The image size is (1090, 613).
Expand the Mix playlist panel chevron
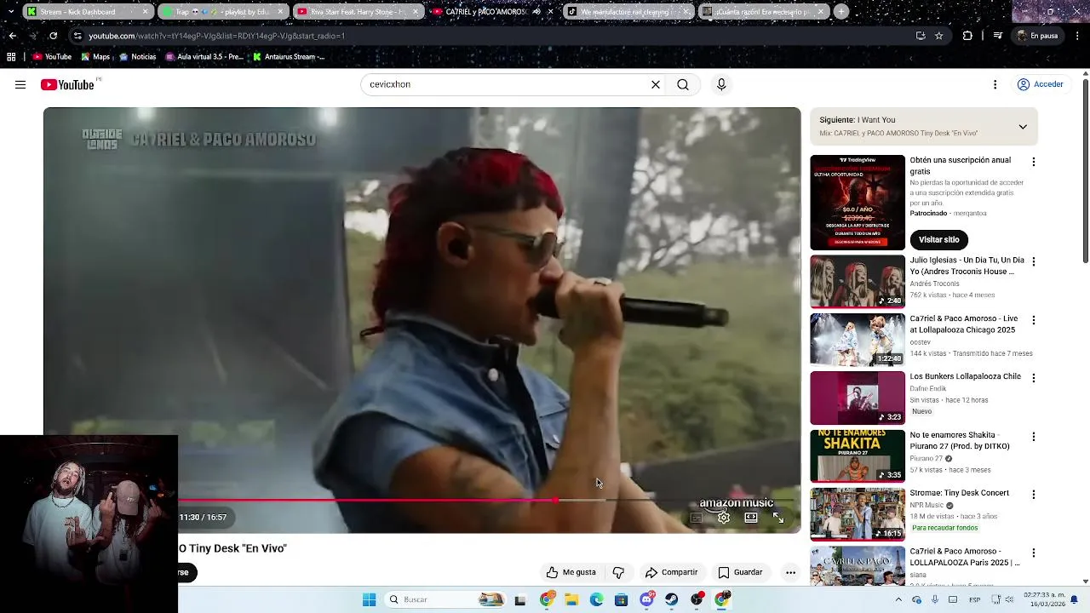tap(1023, 127)
